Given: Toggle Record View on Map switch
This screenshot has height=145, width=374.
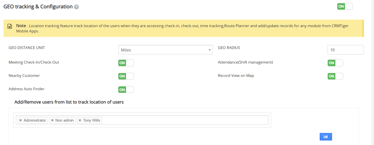Looking at the screenshot, I should click(x=335, y=76).
